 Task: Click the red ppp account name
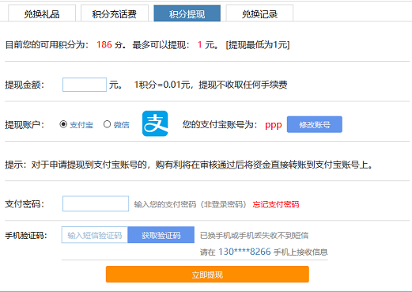pos(274,125)
